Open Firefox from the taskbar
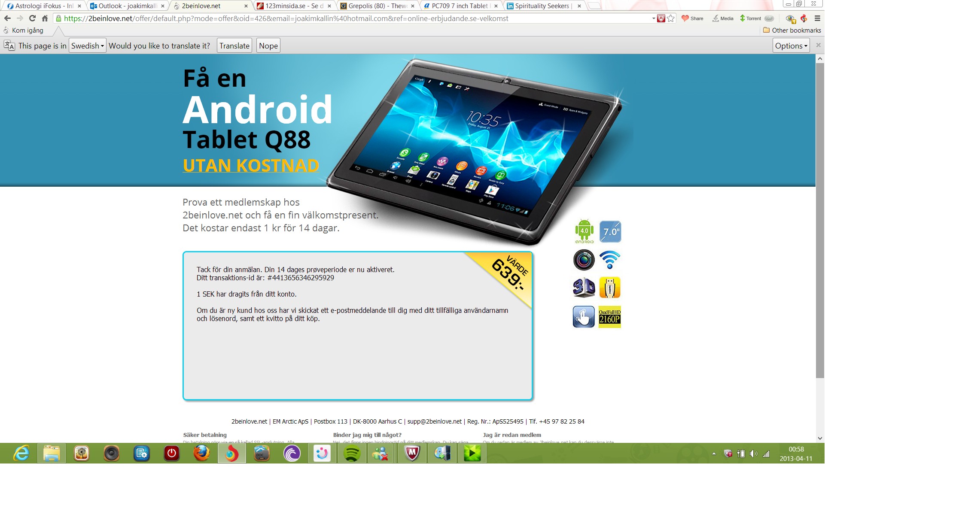 pyautogui.click(x=201, y=453)
